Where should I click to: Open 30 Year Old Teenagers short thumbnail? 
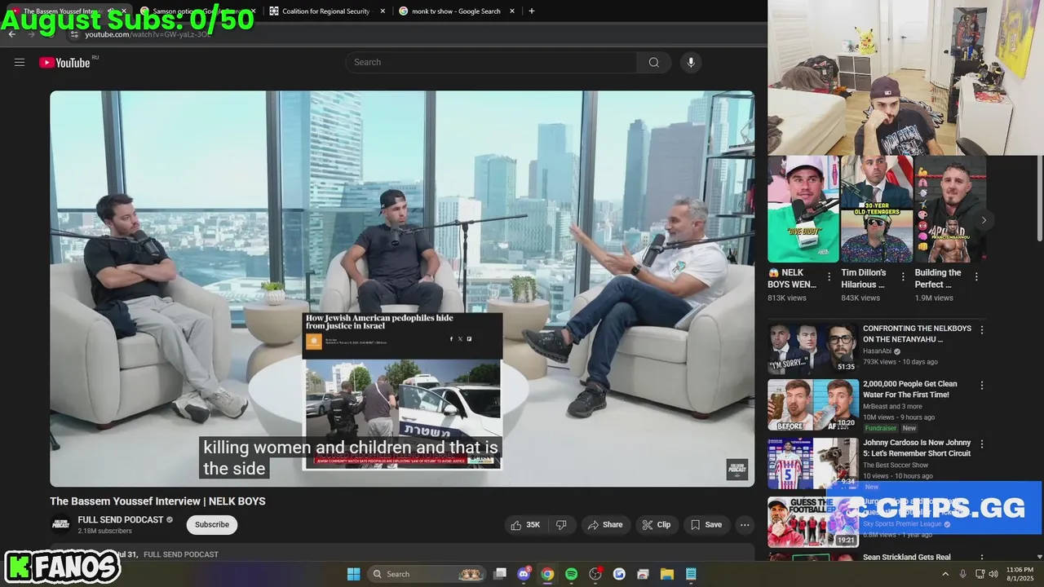pyautogui.click(x=877, y=210)
